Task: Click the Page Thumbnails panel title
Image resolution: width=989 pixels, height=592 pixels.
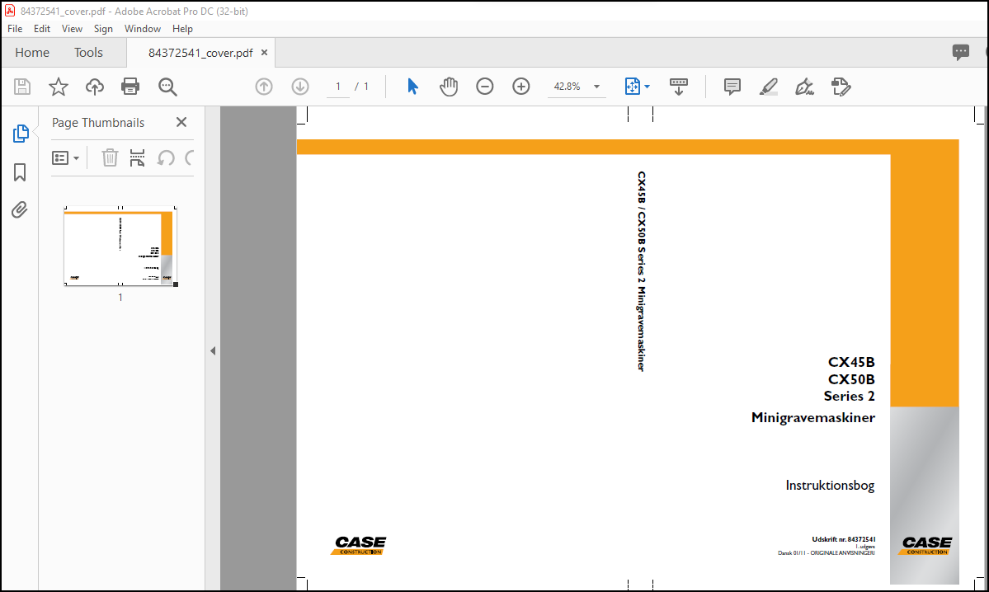Action: tap(98, 123)
